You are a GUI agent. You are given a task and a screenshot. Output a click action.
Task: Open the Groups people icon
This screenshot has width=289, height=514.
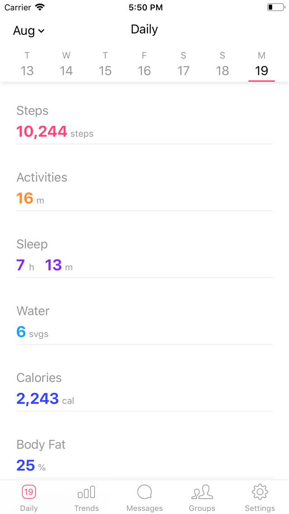pyautogui.click(x=202, y=492)
